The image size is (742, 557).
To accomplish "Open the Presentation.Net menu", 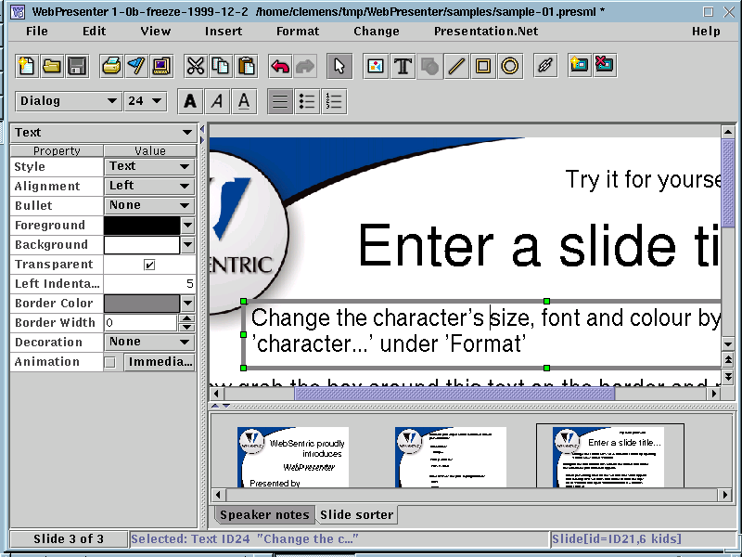I will pyautogui.click(x=486, y=32).
